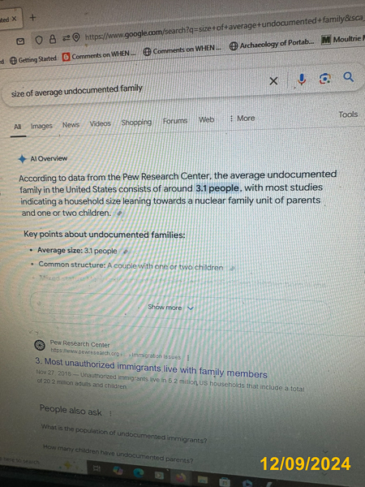Switch to the Images results tab
Screen dimensions: 365x487
pos(41,126)
